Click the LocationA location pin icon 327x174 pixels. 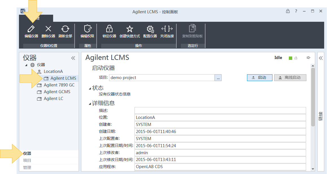(x=39, y=71)
